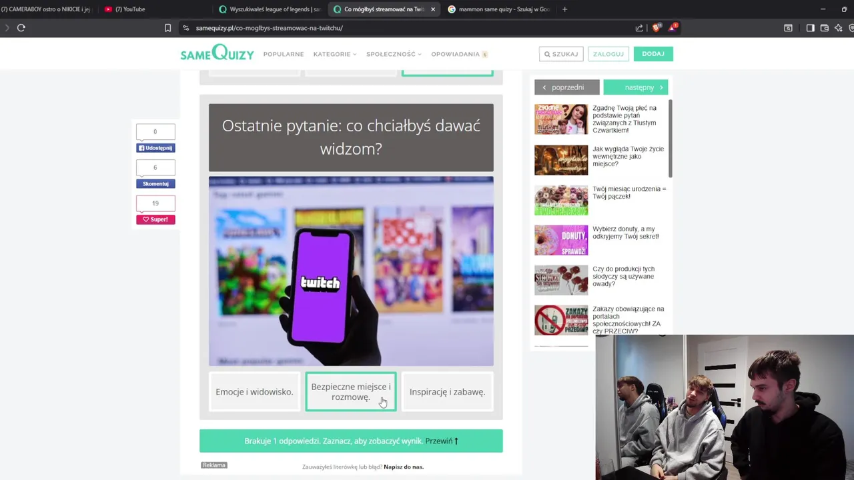The width and height of the screenshot is (854, 480).
Task: Click the Skomentuj comment button
Action: coord(155,184)
